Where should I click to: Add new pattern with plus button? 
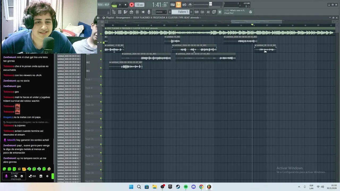click(x=191, y=12)
